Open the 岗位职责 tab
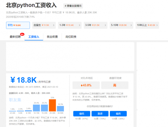Screen dimensions: 168x127 click(x=71, y=37)
